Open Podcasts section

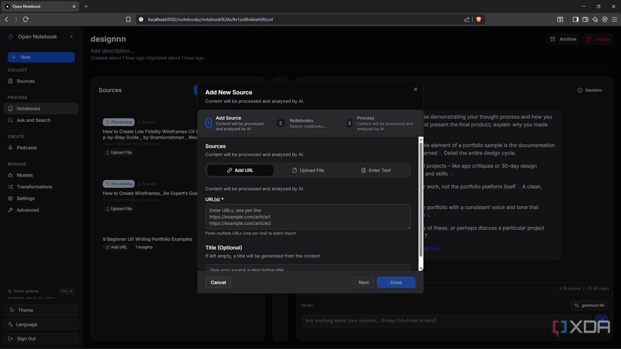point(41,148)
